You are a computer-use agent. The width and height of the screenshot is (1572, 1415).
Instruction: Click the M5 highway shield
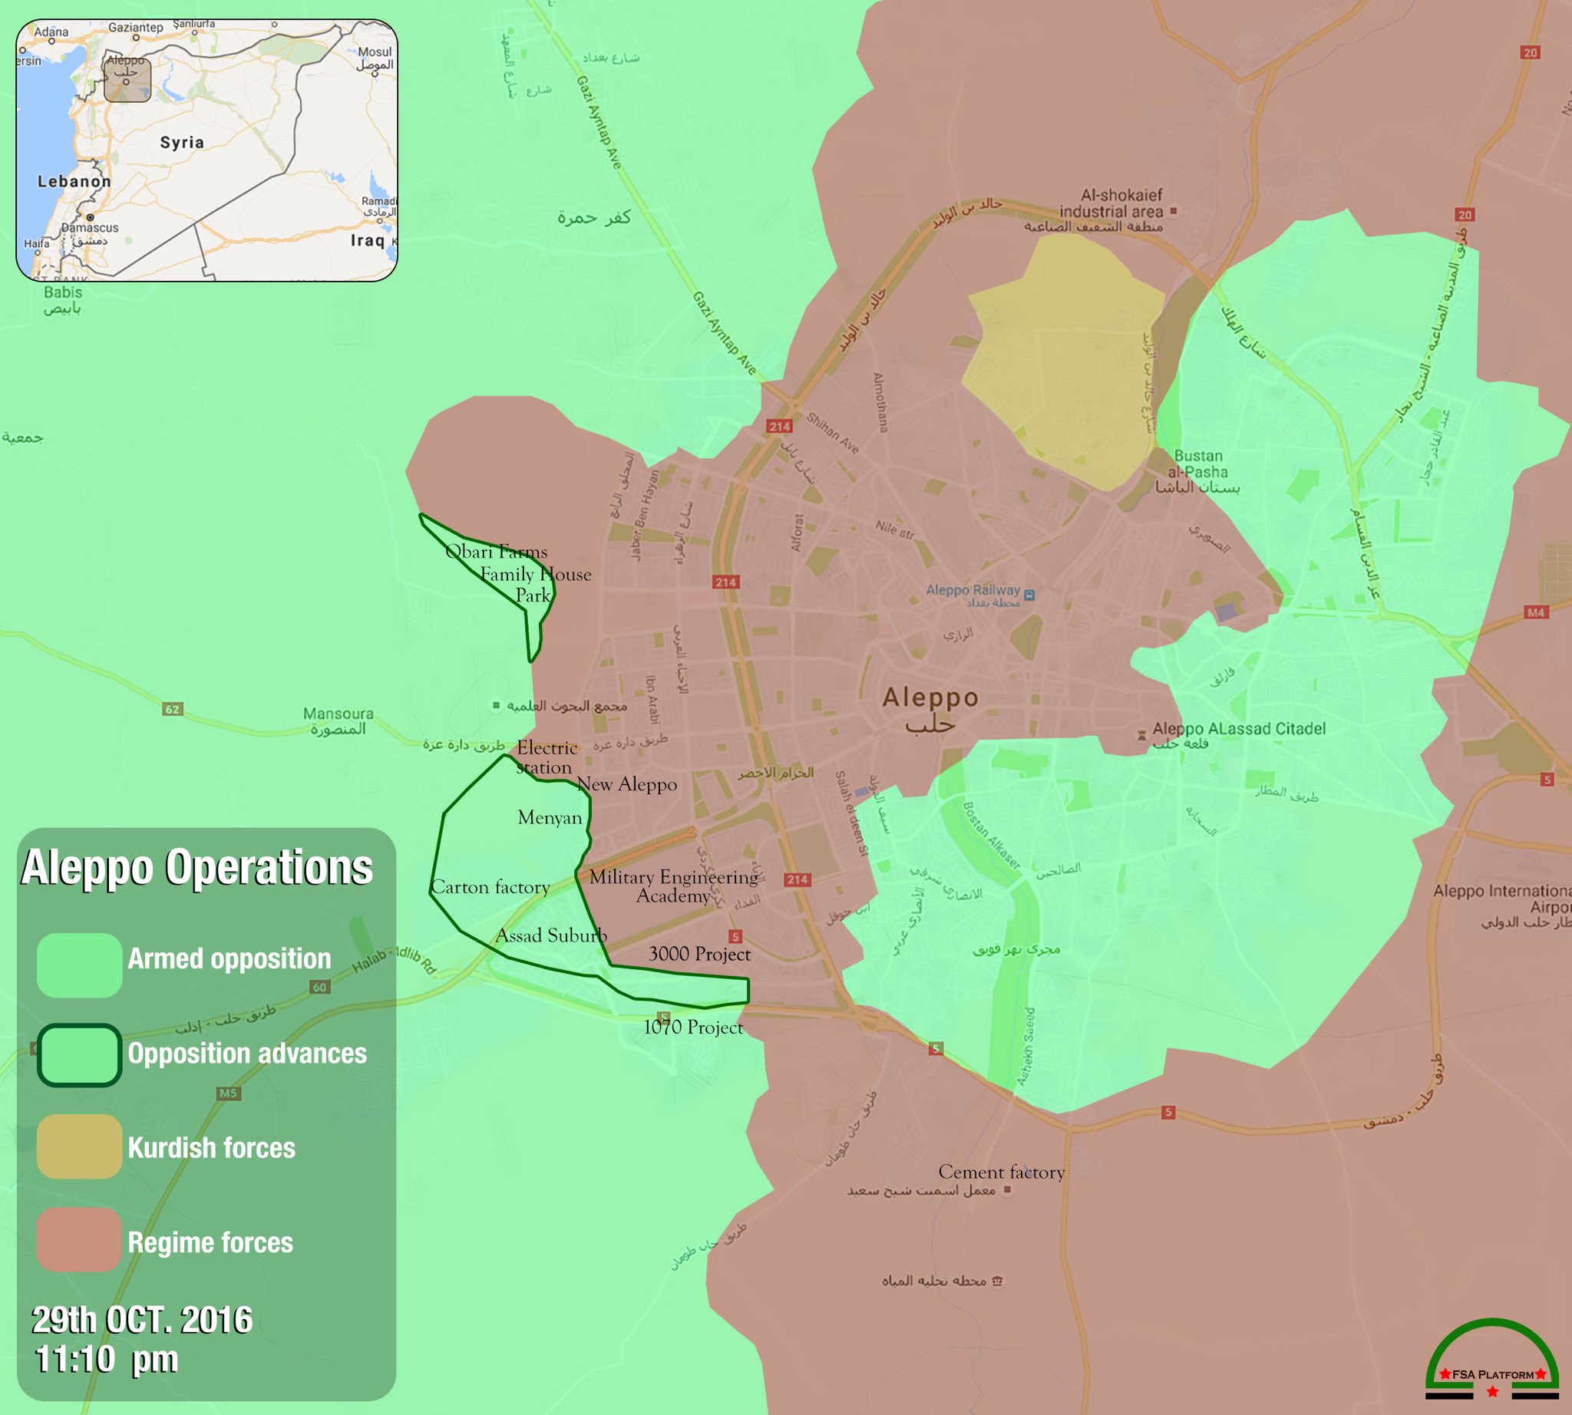pos(228,1093)
